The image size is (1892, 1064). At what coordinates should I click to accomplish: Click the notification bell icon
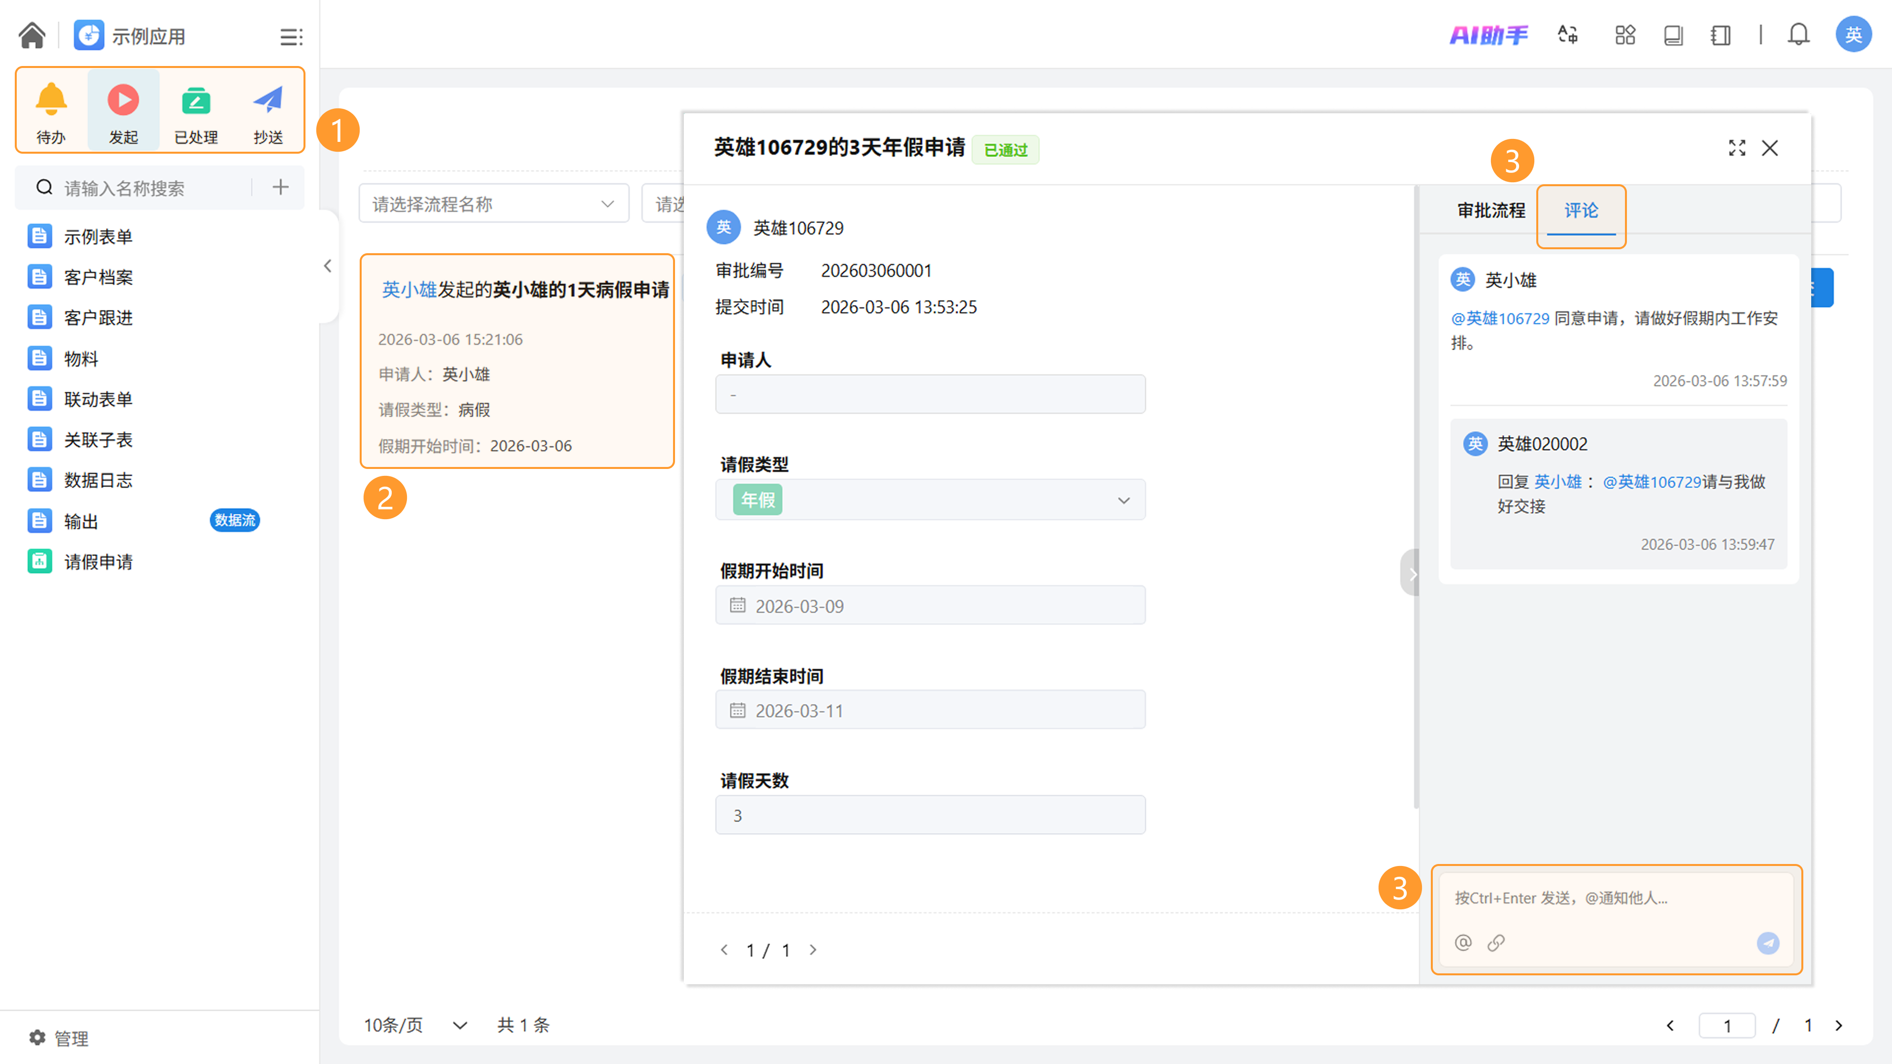tap(1798, 34)
